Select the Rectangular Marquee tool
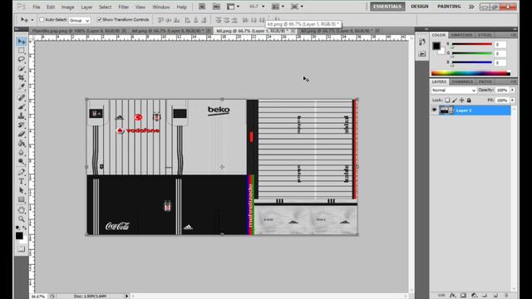 tap(22, 51)
